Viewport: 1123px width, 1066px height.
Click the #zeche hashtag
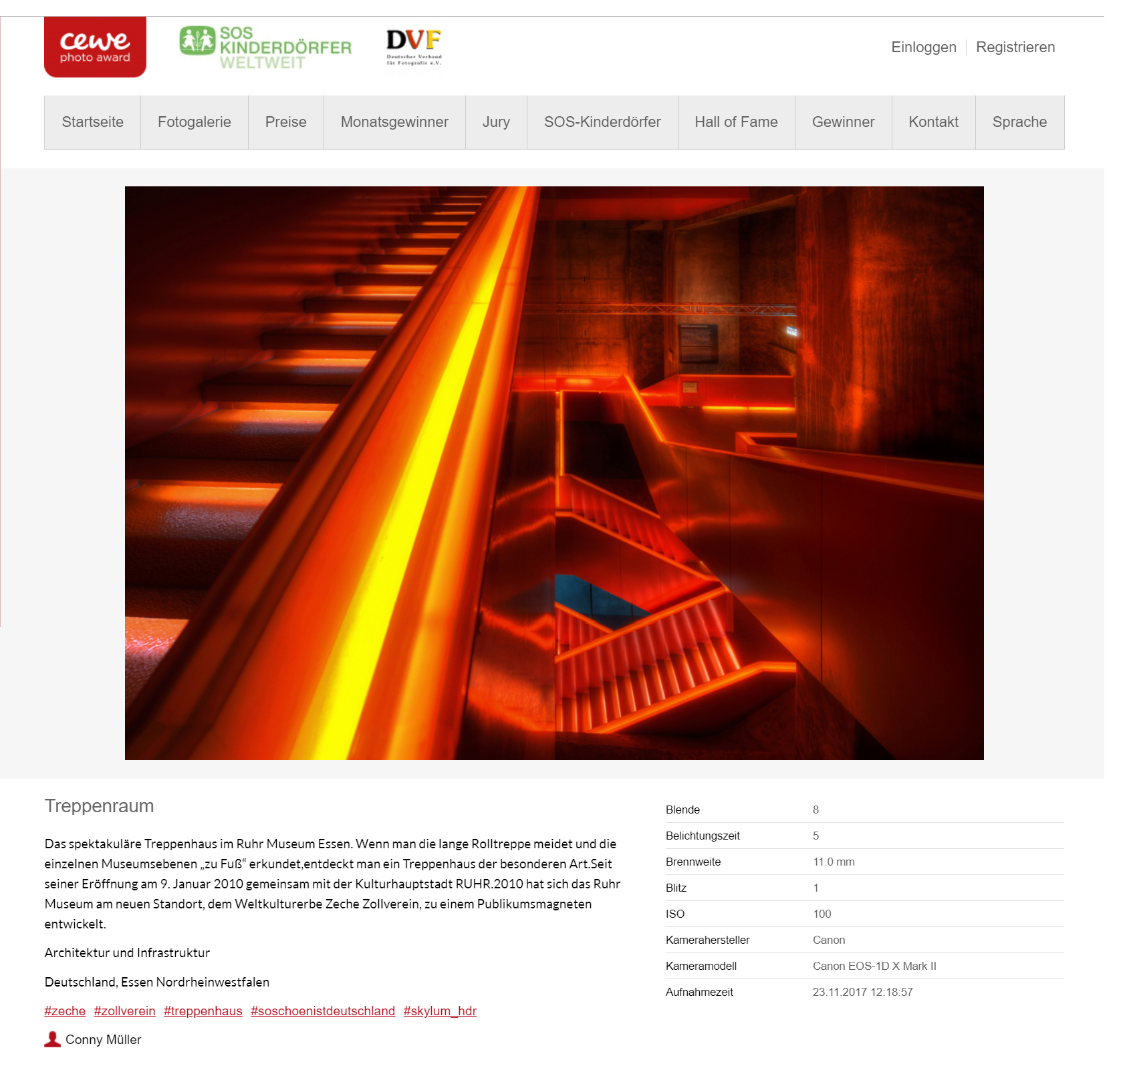[x=65, y=1011]
